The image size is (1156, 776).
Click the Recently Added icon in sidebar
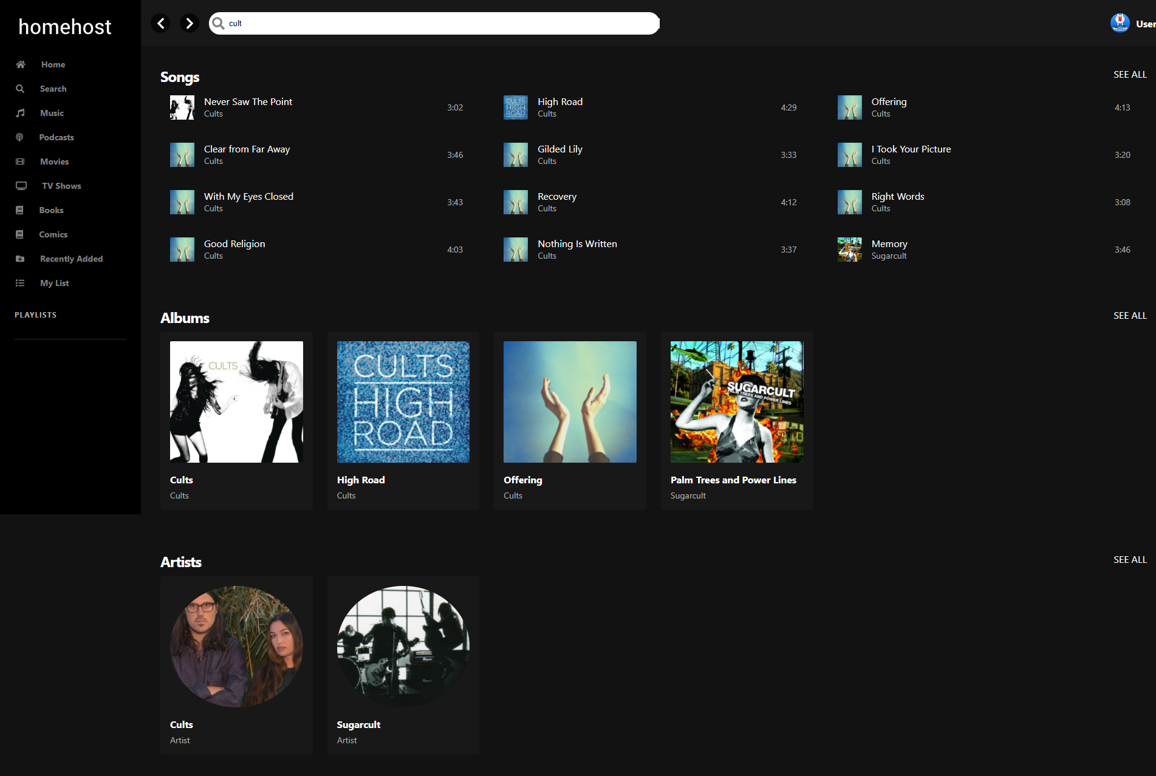(x=20, y=259)
